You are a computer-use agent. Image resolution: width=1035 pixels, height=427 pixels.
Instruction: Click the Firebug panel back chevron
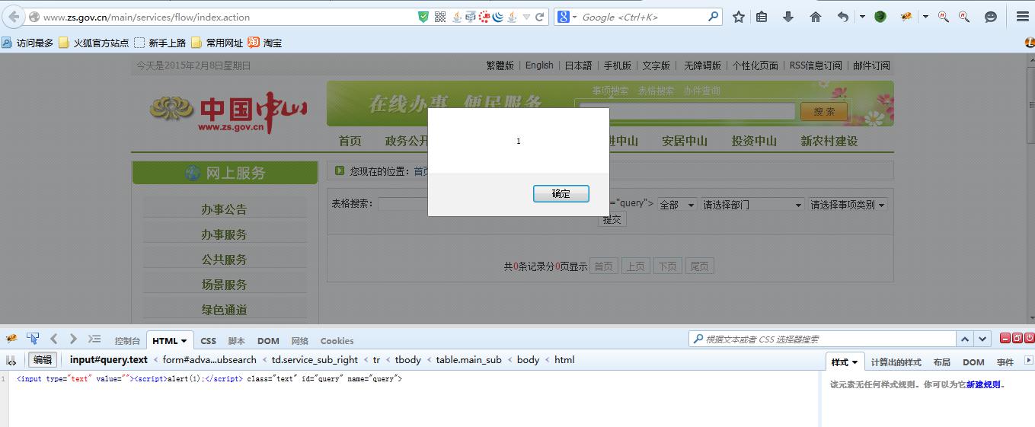coord(53,339)
